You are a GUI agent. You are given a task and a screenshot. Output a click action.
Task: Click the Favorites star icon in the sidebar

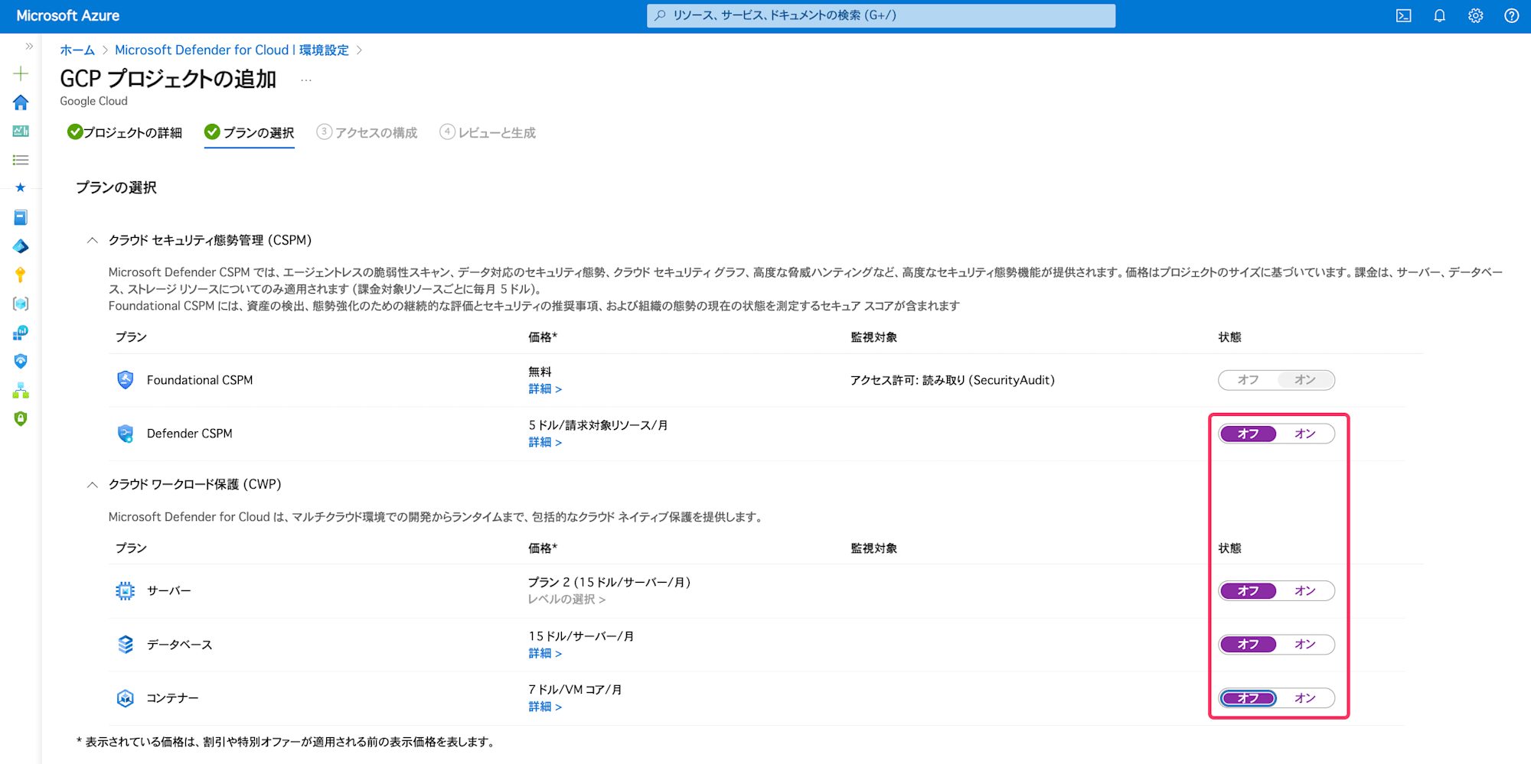(21, 188)
